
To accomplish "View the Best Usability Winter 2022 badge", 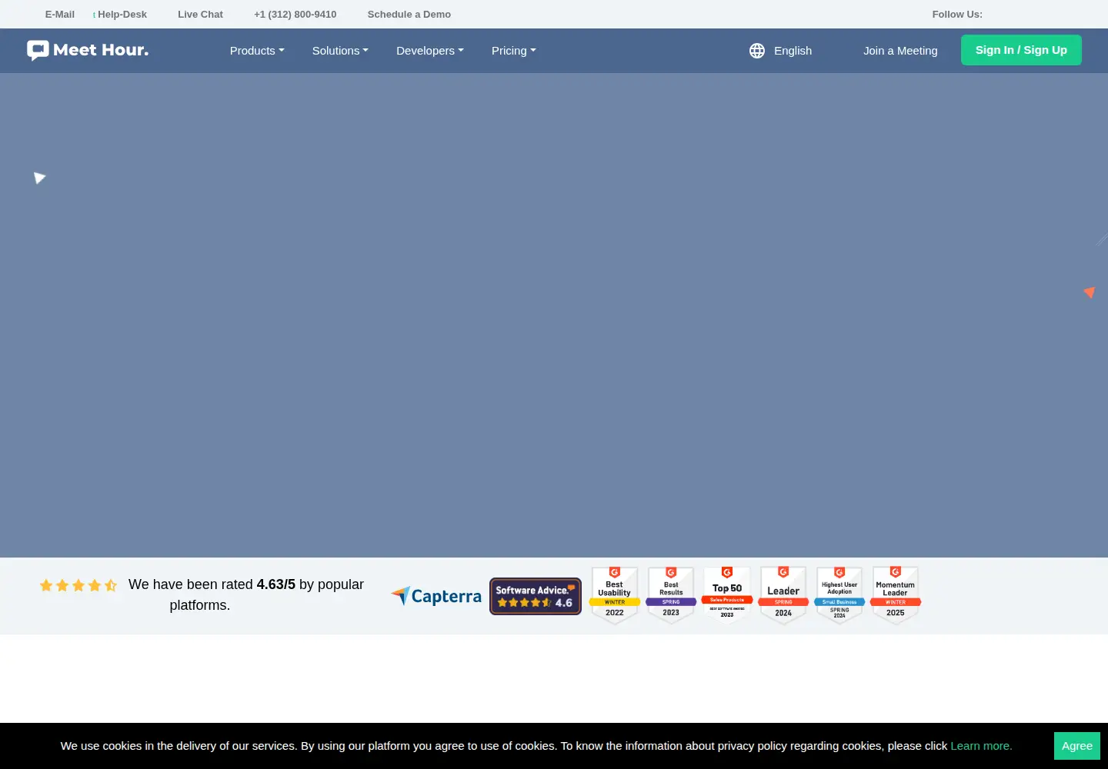I will coord(615,596).
